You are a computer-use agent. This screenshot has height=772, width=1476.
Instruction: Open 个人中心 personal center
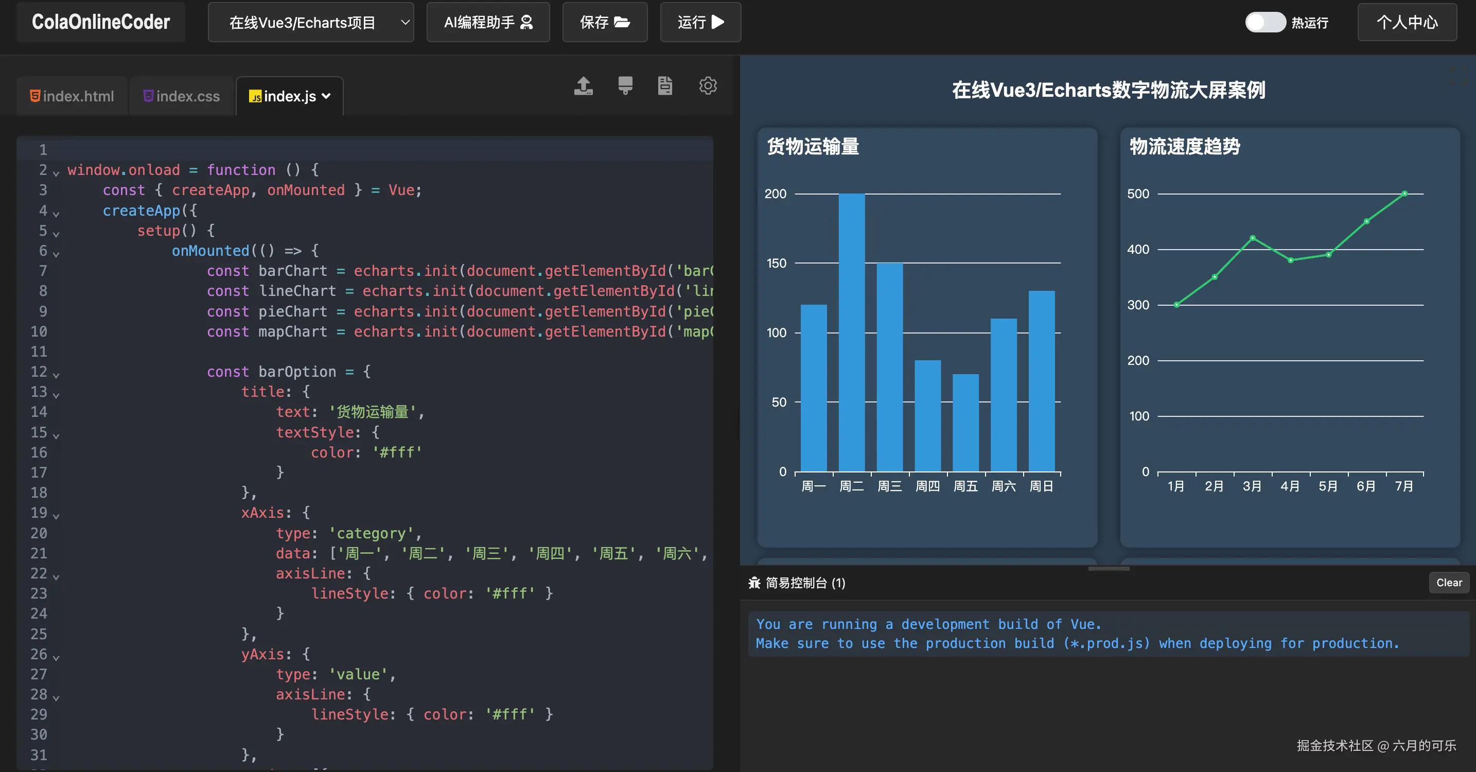coord(1407,22)
